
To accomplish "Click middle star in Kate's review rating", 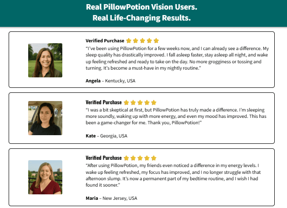I will tap(140, 102).
